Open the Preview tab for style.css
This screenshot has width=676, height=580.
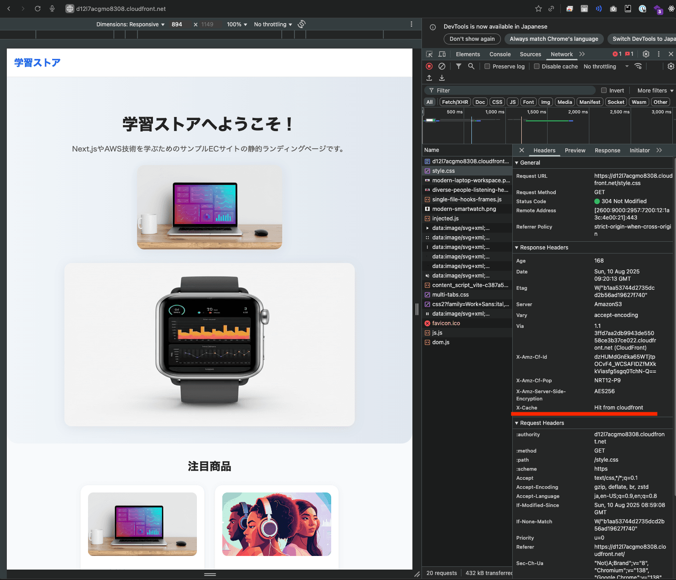[x=575, y=151]
